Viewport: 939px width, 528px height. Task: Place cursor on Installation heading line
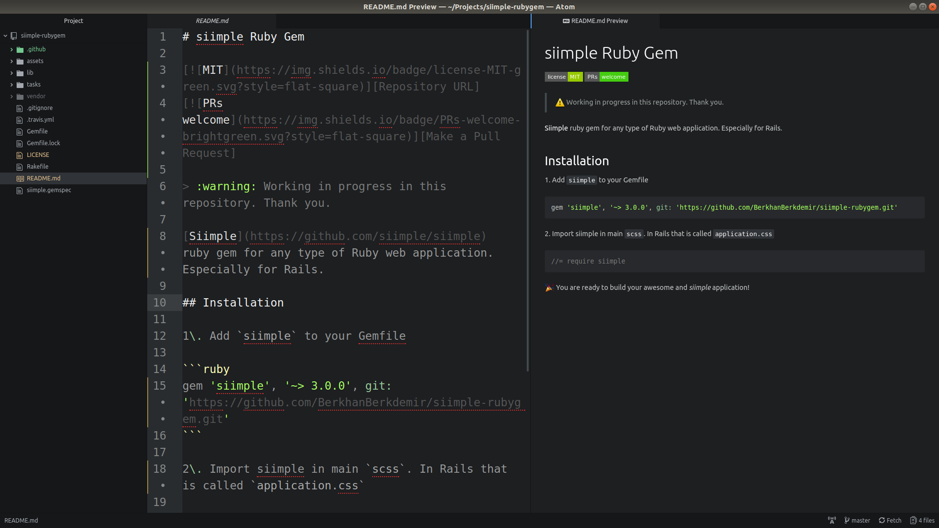pyautogui.click(x=233, y=303)
